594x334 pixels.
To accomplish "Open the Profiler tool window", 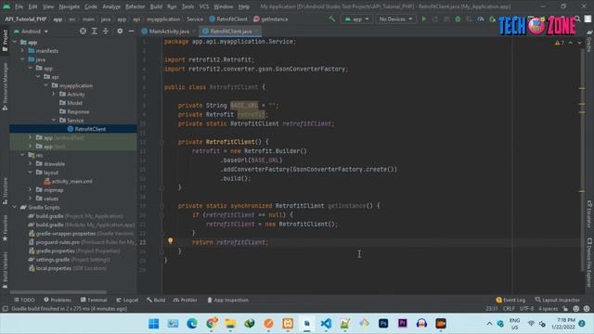I will coord(186,300).
